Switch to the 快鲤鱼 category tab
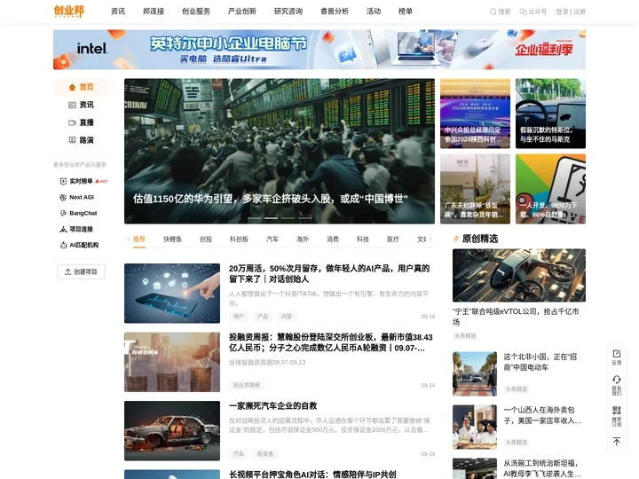This screenshot has width=639, height=479. (x=172, y=239)
